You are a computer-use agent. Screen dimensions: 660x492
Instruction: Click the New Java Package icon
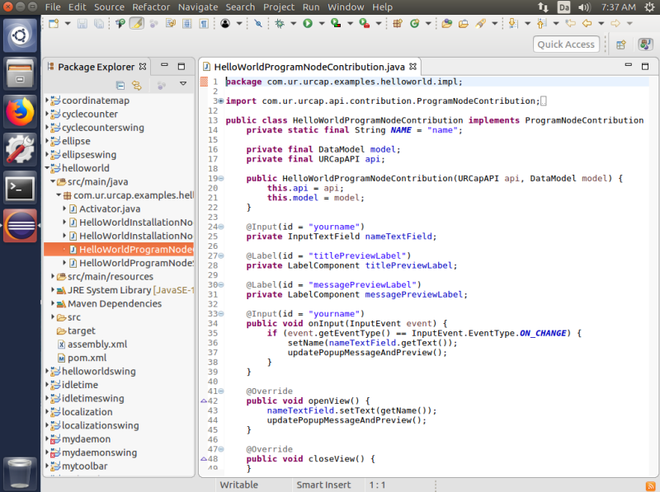398,24
